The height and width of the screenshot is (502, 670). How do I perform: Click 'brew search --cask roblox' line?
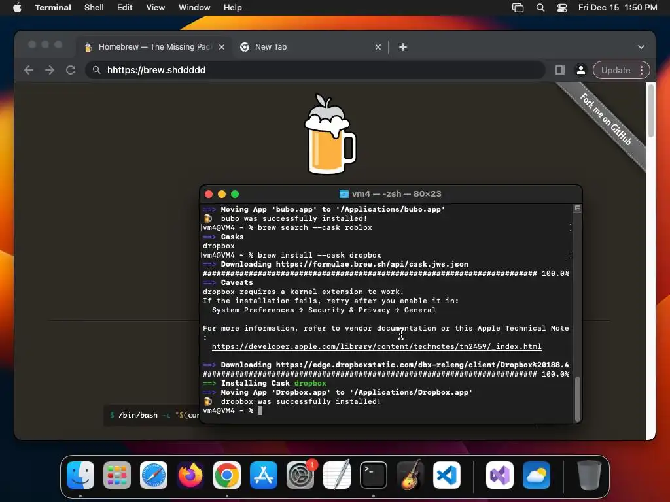[315, 227]
